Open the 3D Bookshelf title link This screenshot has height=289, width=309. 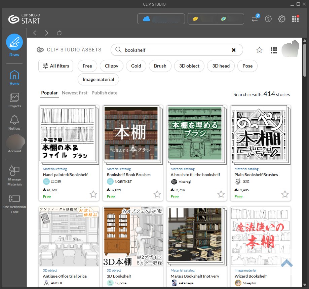[119, 276]
